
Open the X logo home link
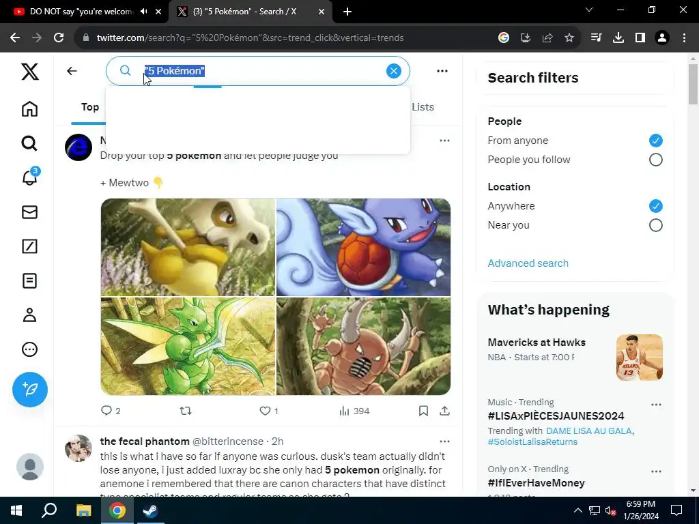pos(30,71)
